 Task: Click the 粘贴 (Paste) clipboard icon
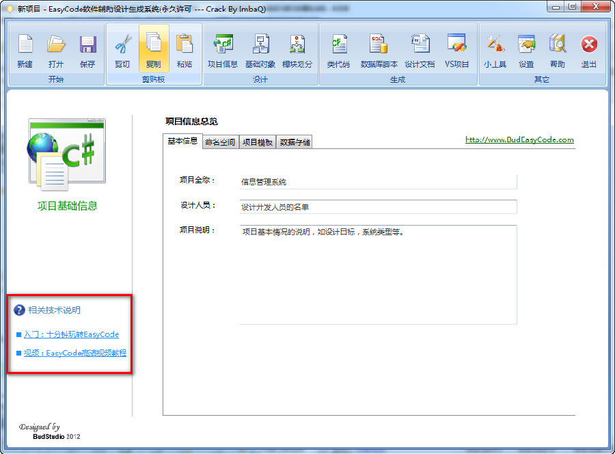tap(184, 51)
